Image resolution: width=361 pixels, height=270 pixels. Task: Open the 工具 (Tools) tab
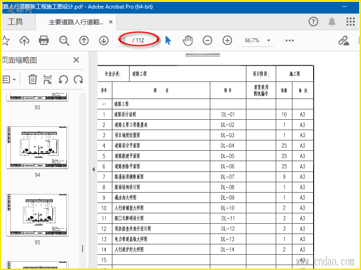click(x=15, y=22)
